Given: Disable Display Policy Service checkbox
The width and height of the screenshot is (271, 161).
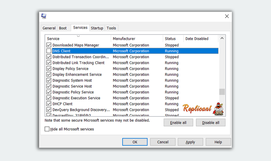Looking at the screenshot, I should tap(49, 69).
